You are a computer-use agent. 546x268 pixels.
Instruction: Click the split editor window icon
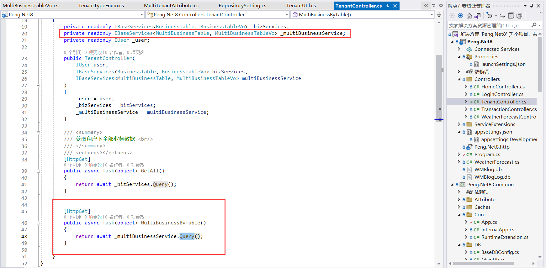point(439,15)
